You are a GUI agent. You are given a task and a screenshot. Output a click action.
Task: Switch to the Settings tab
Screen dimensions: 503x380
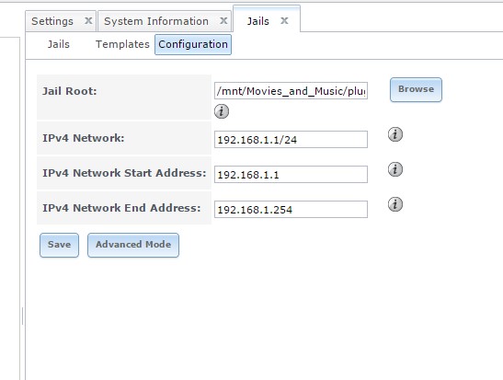coord(52,21)
